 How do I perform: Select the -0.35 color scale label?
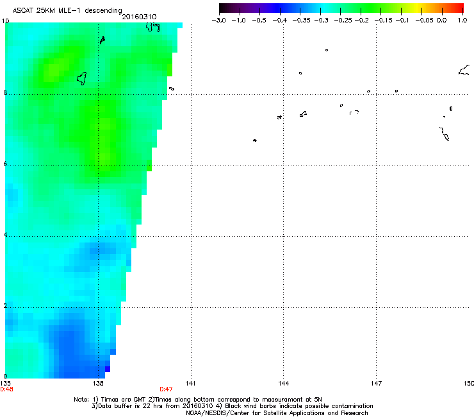302,21
